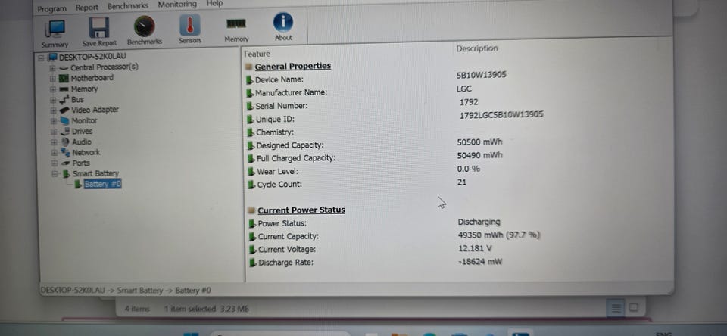Expand the Motherboard tree node
This screenshot has height=336, width=727.
pyautogui.click(x=52, y=78)
